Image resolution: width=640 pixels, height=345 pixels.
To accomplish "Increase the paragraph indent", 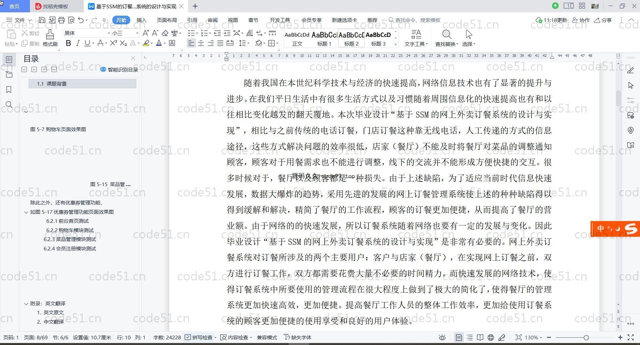I will [x=227, y=33].
